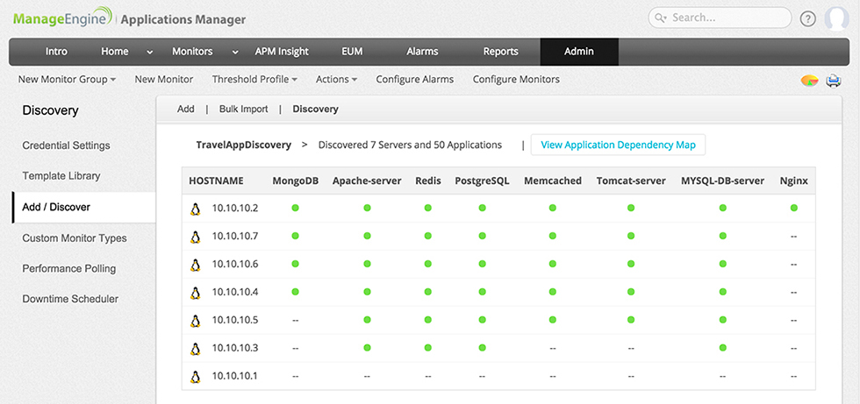Open Configure Monitors
860x404 pixels.
pos(516,80)
